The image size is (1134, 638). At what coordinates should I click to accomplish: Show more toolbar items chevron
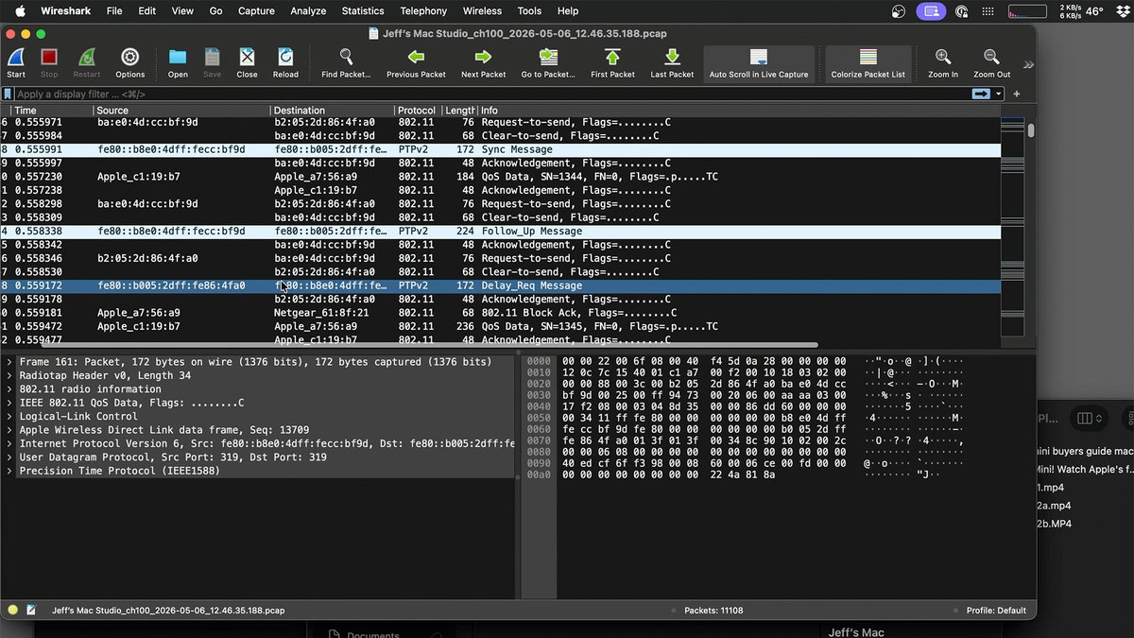point(1028,64)
